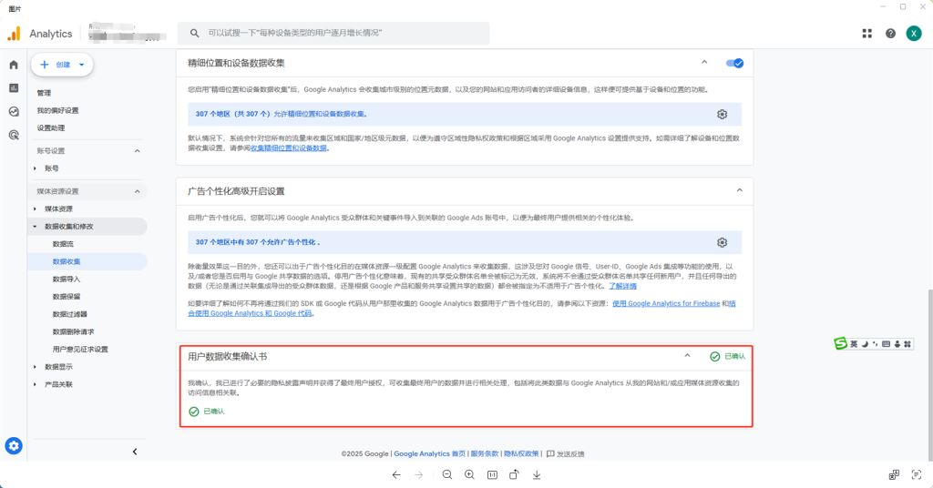
Task: Open the Advertising target icon in sidebar
Action: (x=14, y=135)
